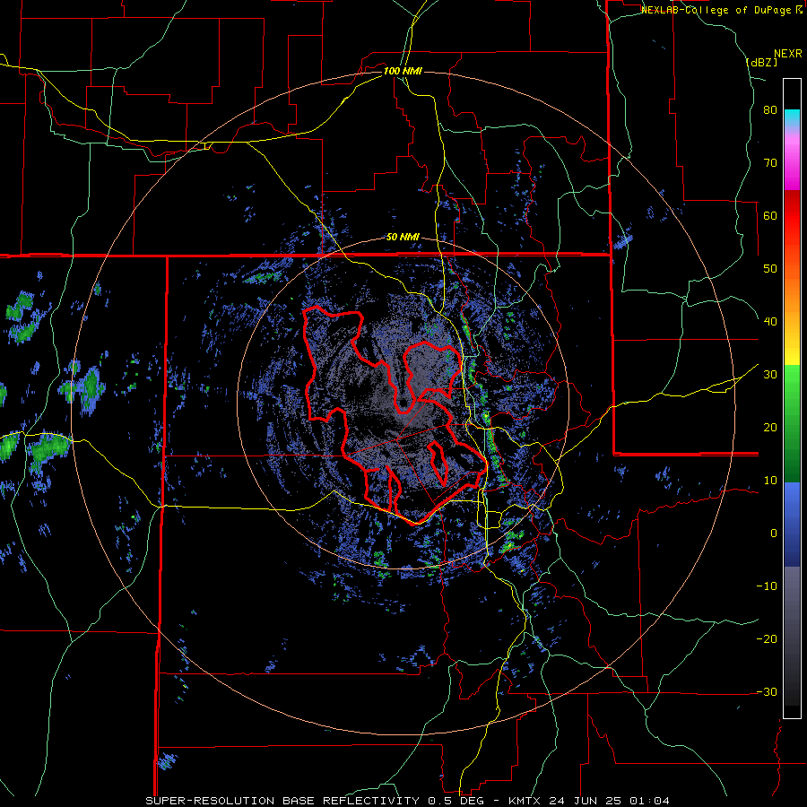
Task: Select the -30 value on the dBZ scale
Action: [x=767, y=692]
